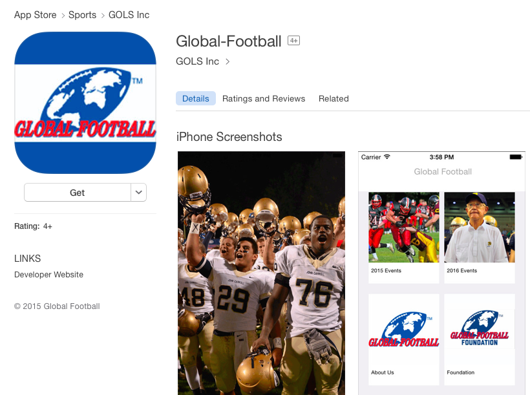Click the Wi-Fi icon in screenshot status bar
The width and height of the screenshot is (530, 395).
pos(387,156)
